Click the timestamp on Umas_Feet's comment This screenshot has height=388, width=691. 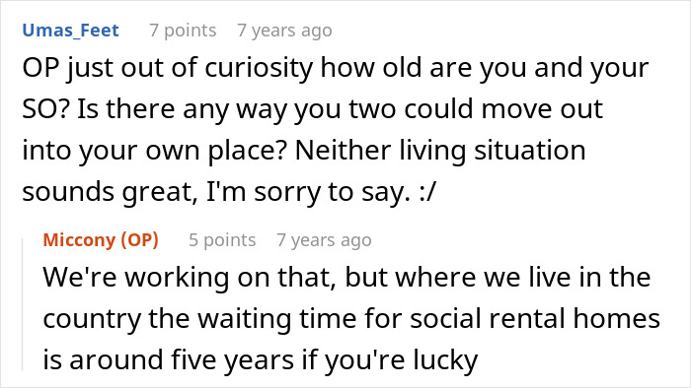[x=284, y=31]
